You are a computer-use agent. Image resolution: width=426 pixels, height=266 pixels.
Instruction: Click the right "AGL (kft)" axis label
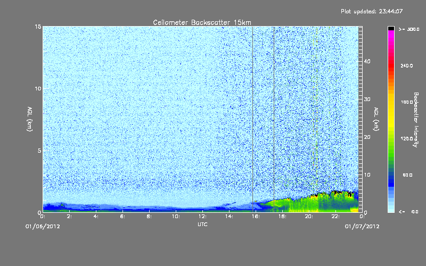coord(376,119)
